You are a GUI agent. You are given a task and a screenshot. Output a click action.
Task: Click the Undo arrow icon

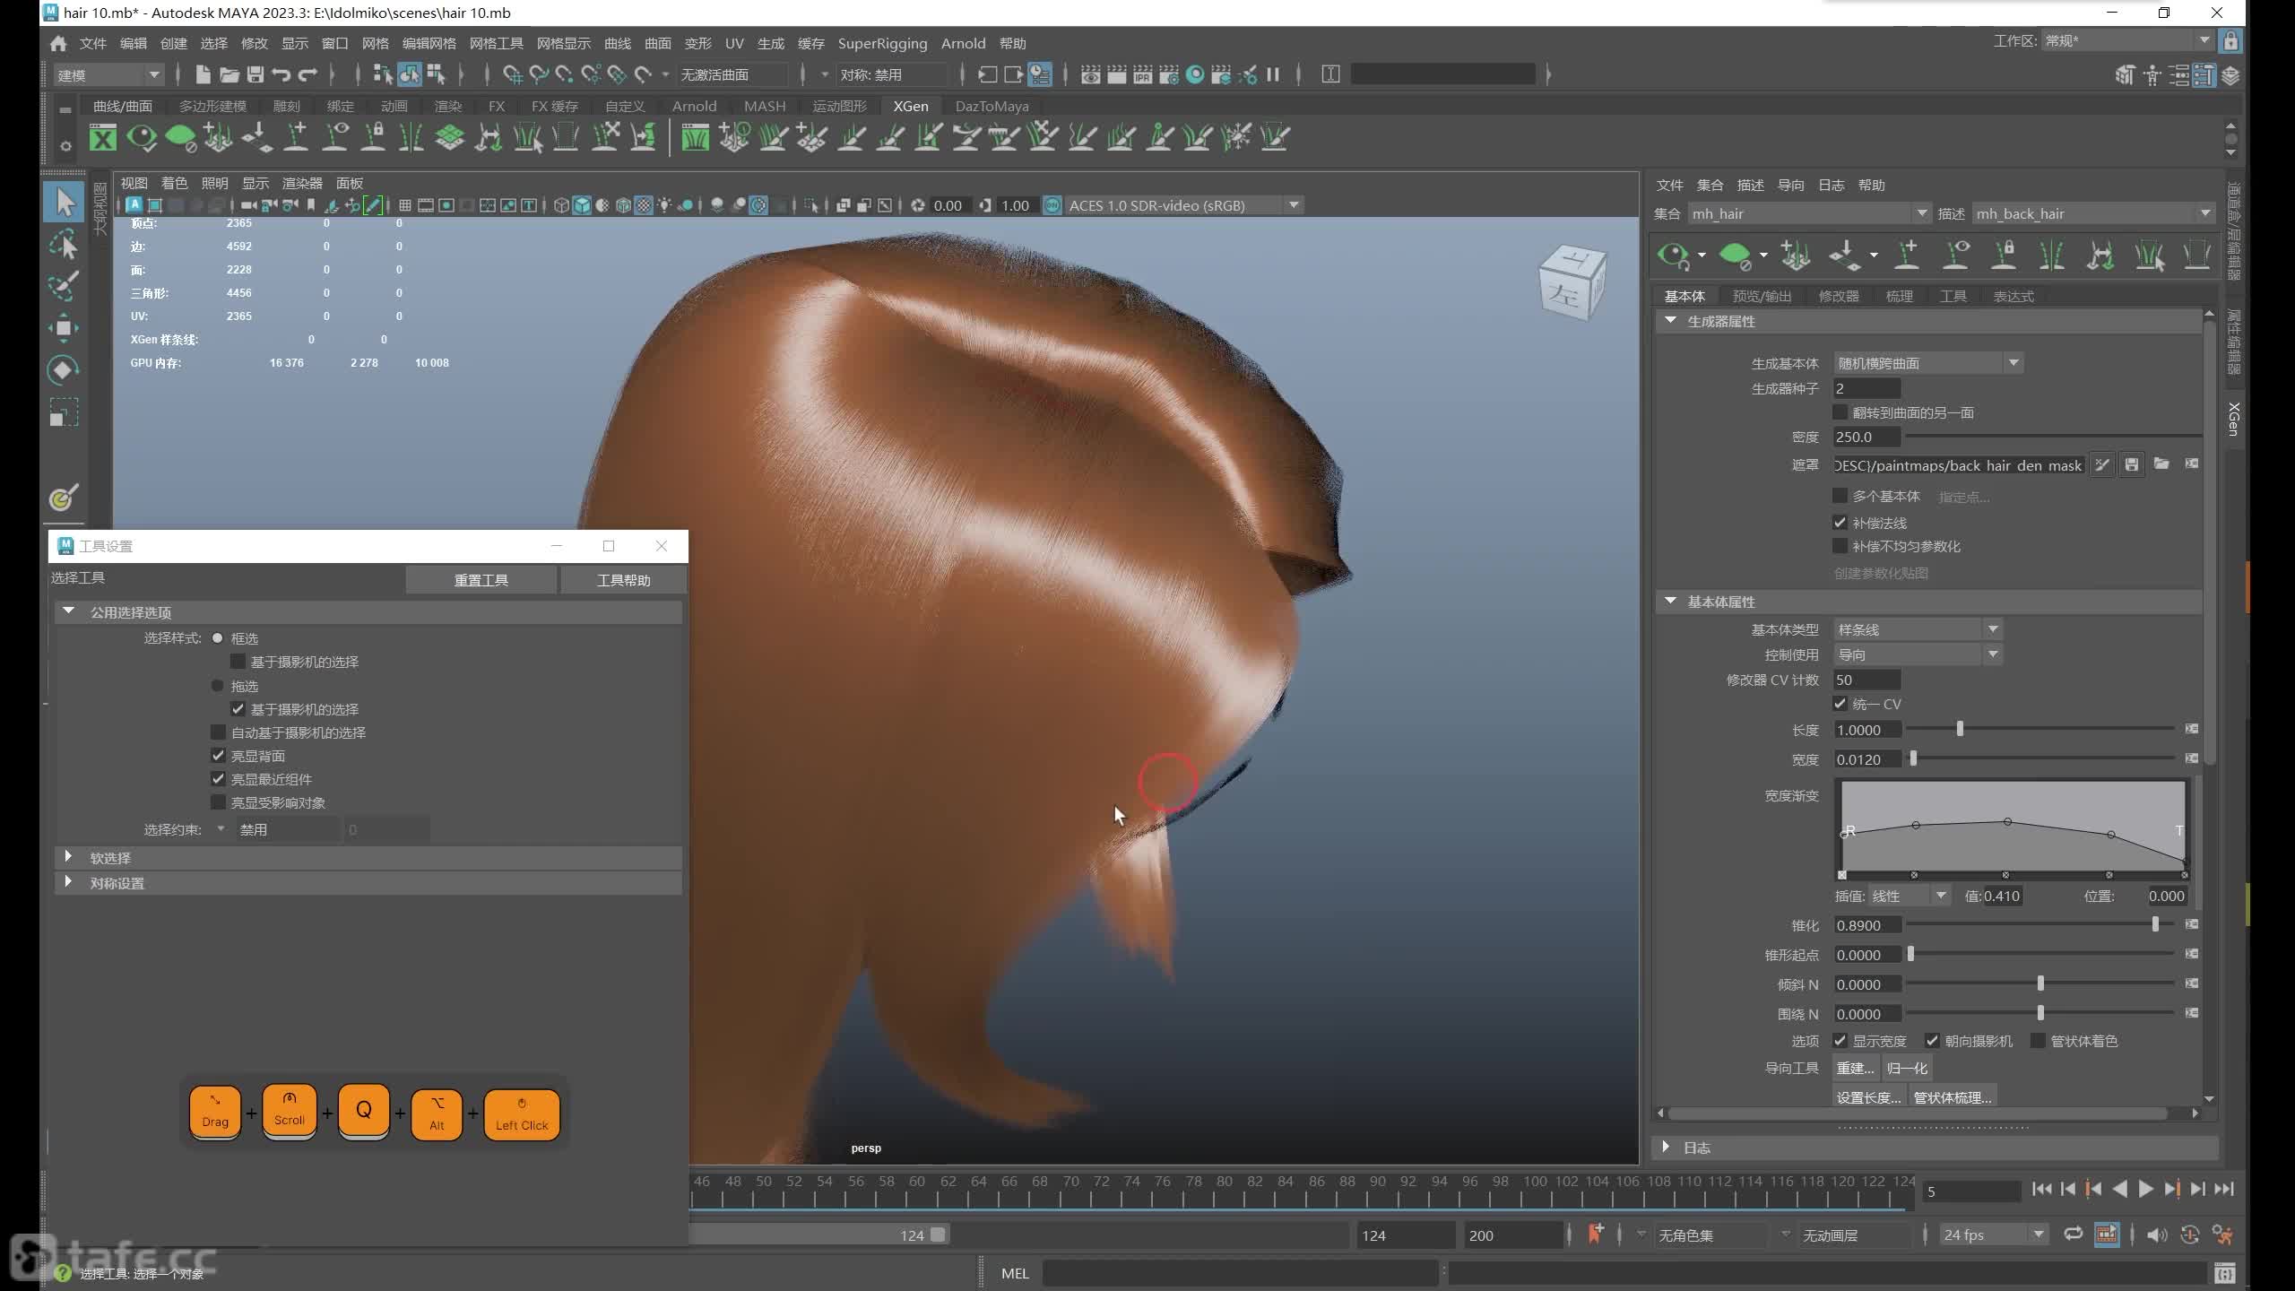pyautogui.click(x=281, y=74)
